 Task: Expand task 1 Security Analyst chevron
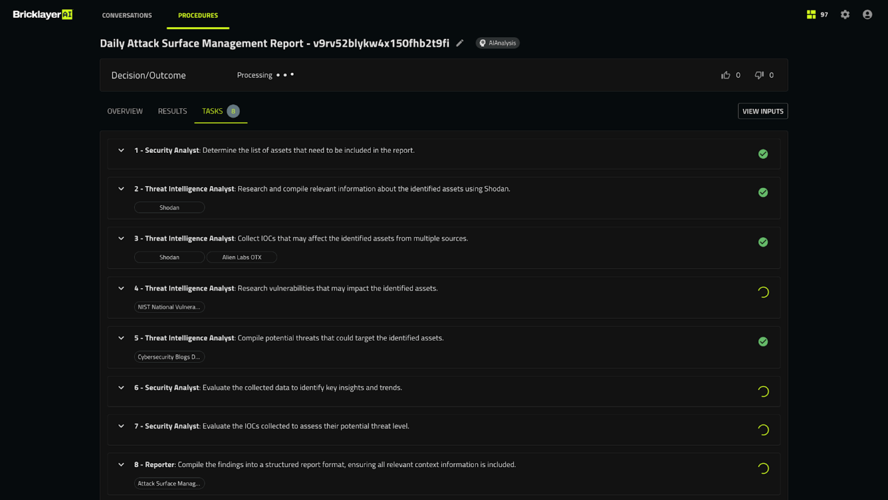(x=121, y=151)
